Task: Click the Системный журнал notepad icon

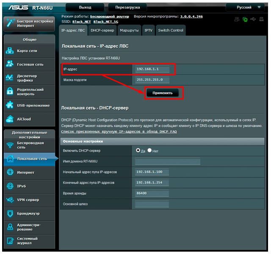Action: tap(10, 241)
